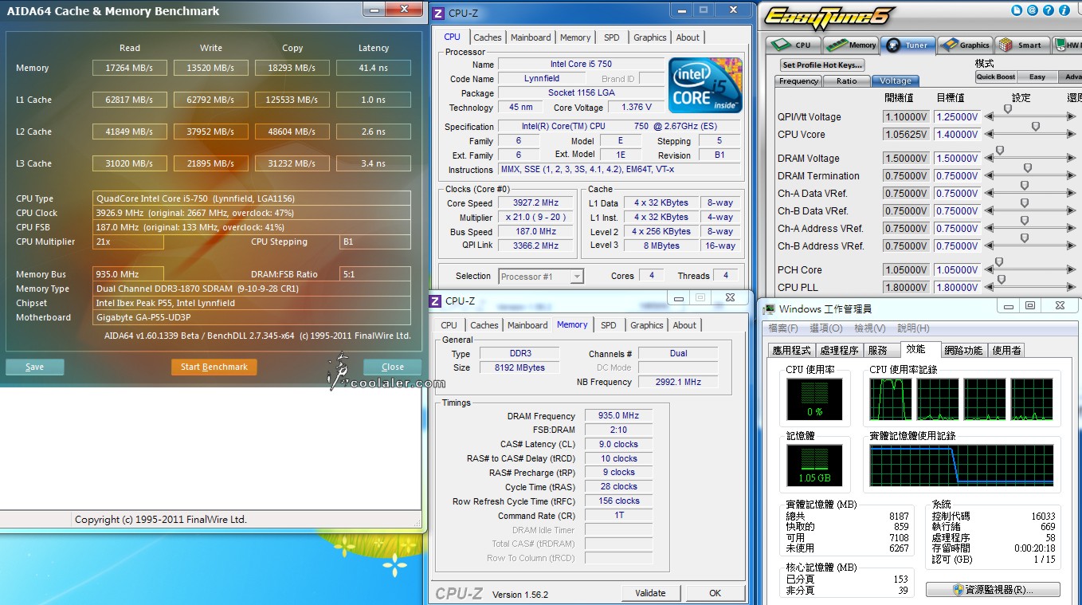Click the 0 % CPU usage meter

pos(813,399)
